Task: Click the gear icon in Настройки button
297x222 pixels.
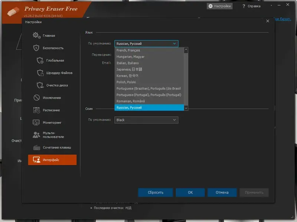Action: (210, 6)
